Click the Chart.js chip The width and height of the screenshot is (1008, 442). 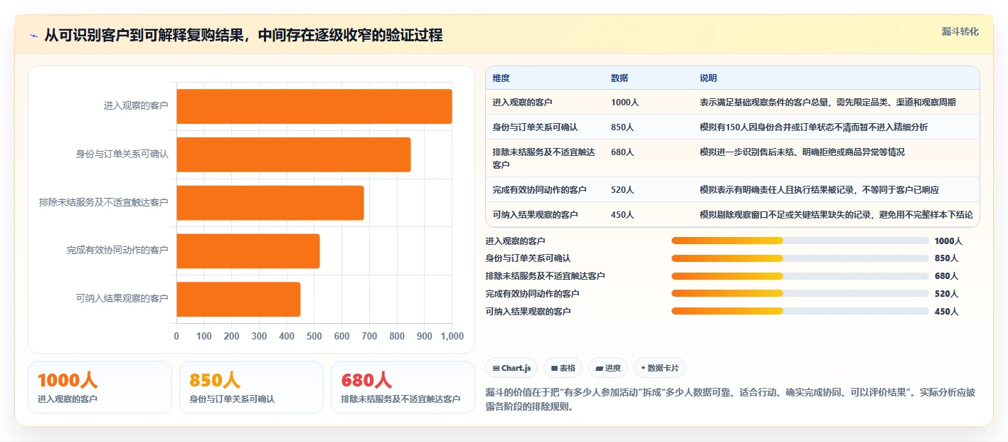tap(512, 368)
